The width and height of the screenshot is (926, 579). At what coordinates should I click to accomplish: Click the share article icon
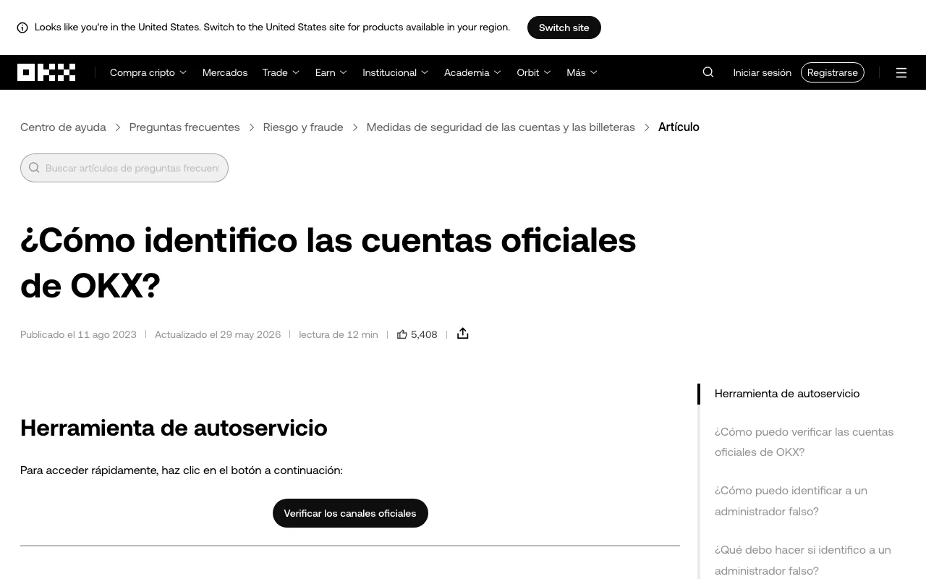pyautogui.click(x=463, y=334)
